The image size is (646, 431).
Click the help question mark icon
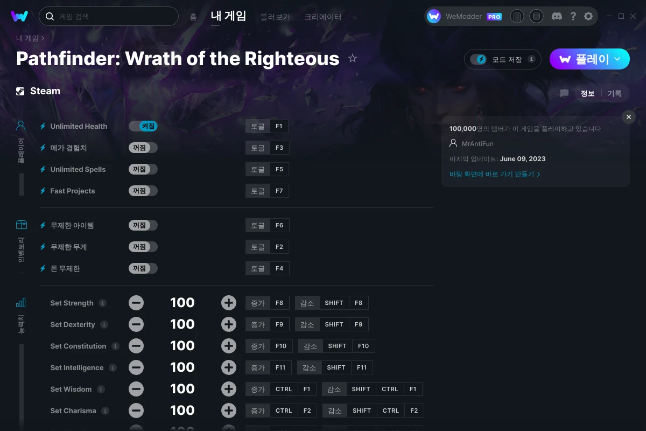(x=573, y=16)
